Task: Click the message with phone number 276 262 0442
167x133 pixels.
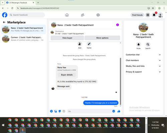Action: tap(77, 81)
